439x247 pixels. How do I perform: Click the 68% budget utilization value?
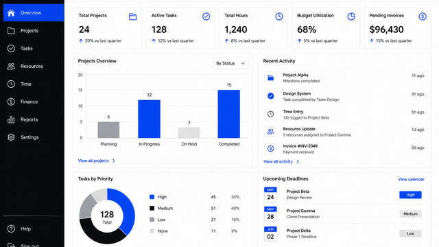coord(307,30)
